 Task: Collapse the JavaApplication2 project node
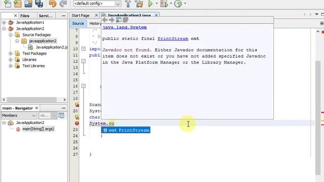4,28
